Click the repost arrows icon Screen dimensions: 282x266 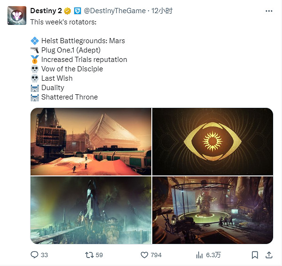[89, 255]
